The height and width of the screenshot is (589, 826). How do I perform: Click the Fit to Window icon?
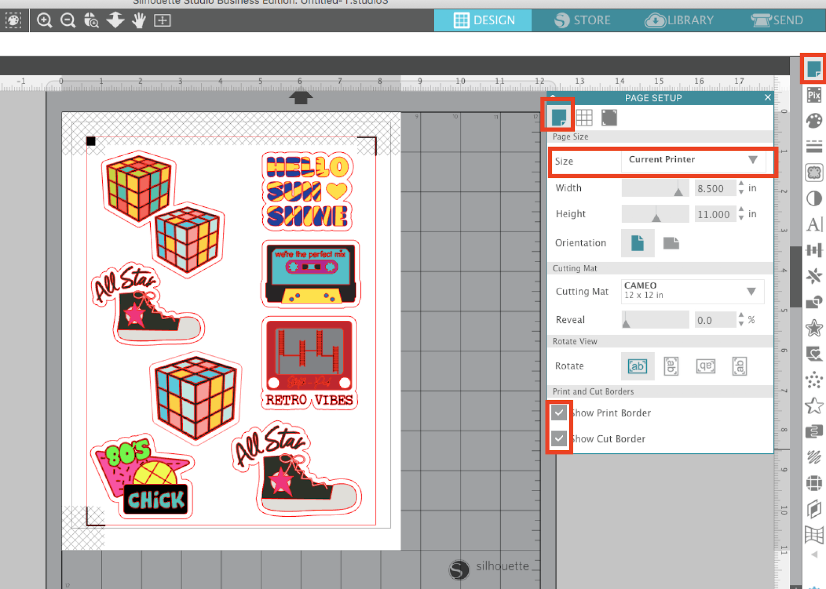pos(162,21)
